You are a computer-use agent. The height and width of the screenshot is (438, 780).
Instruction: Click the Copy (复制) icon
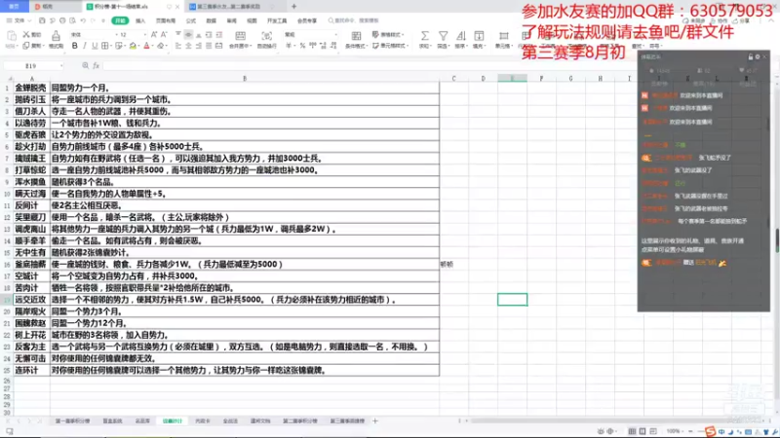(26, 46)
